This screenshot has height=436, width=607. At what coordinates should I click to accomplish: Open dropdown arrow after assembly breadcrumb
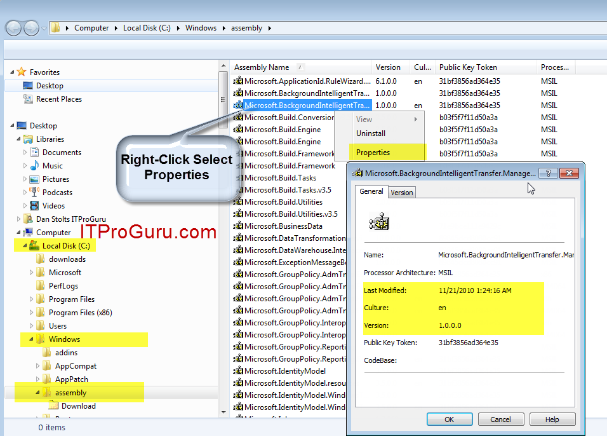pyautogui.click(x=269, y=28)
